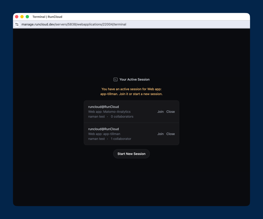263x219 pixels.
Task: Click 'Terminal | RunCloud' window title
Action: (47, 17)
